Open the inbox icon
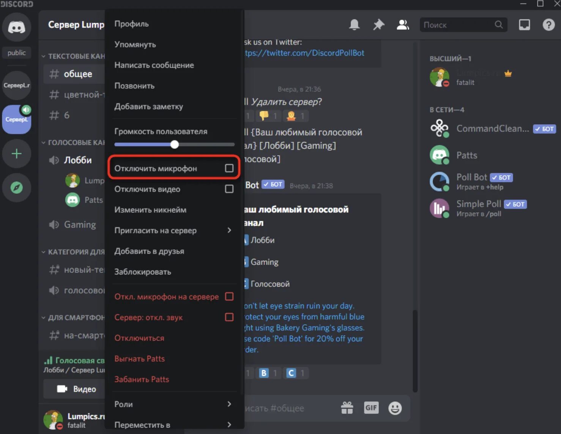Viewport: 561px width, 434px height. [524, 25]
